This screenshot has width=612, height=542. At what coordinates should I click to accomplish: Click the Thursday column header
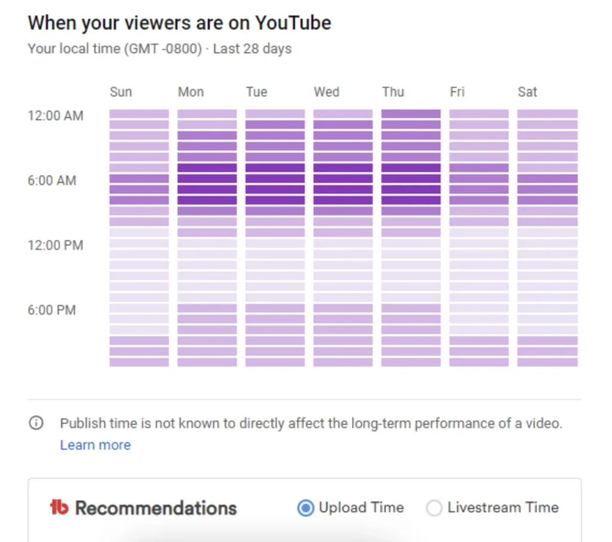[x=393, y=92]
